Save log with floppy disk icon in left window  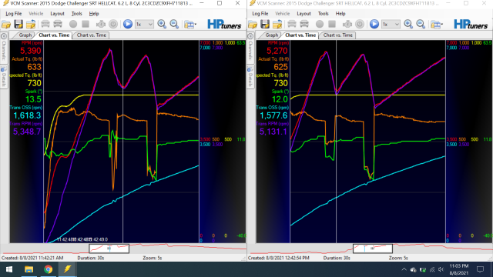pyautogui.click(x=18, y=24)
